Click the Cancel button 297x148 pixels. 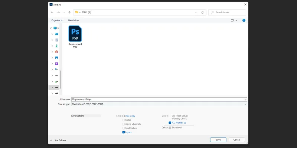pos(237,140)
